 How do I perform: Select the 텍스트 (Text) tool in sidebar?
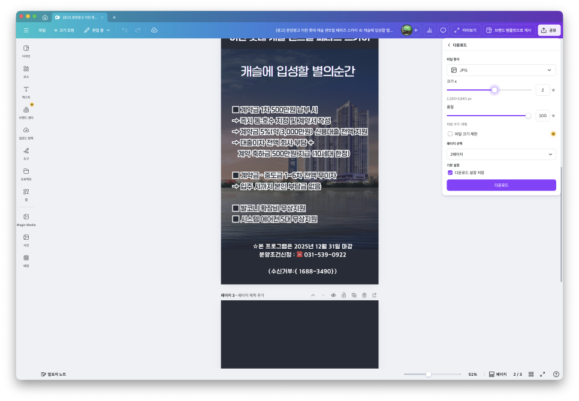[x=26, y=92]
